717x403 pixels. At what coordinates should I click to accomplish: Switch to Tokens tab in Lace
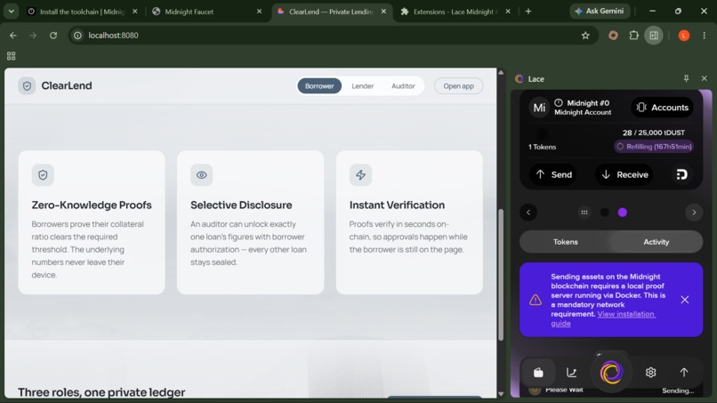tap(566, 241)
